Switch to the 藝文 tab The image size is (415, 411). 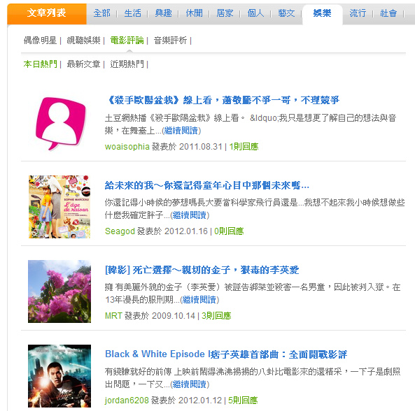pyautogui.click(x=286, y=13)
